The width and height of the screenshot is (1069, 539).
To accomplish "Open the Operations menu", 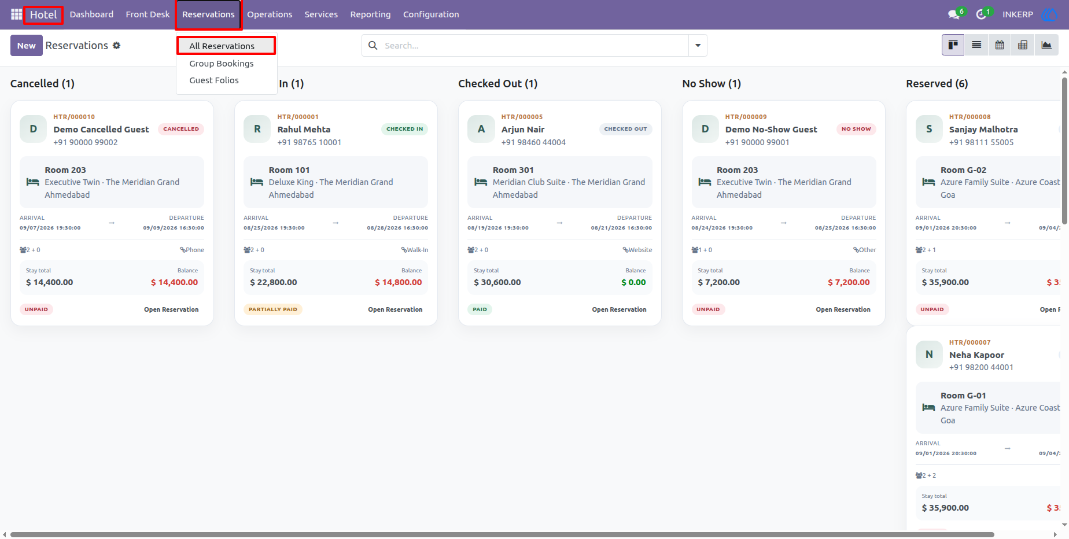I will coord(270,14).
